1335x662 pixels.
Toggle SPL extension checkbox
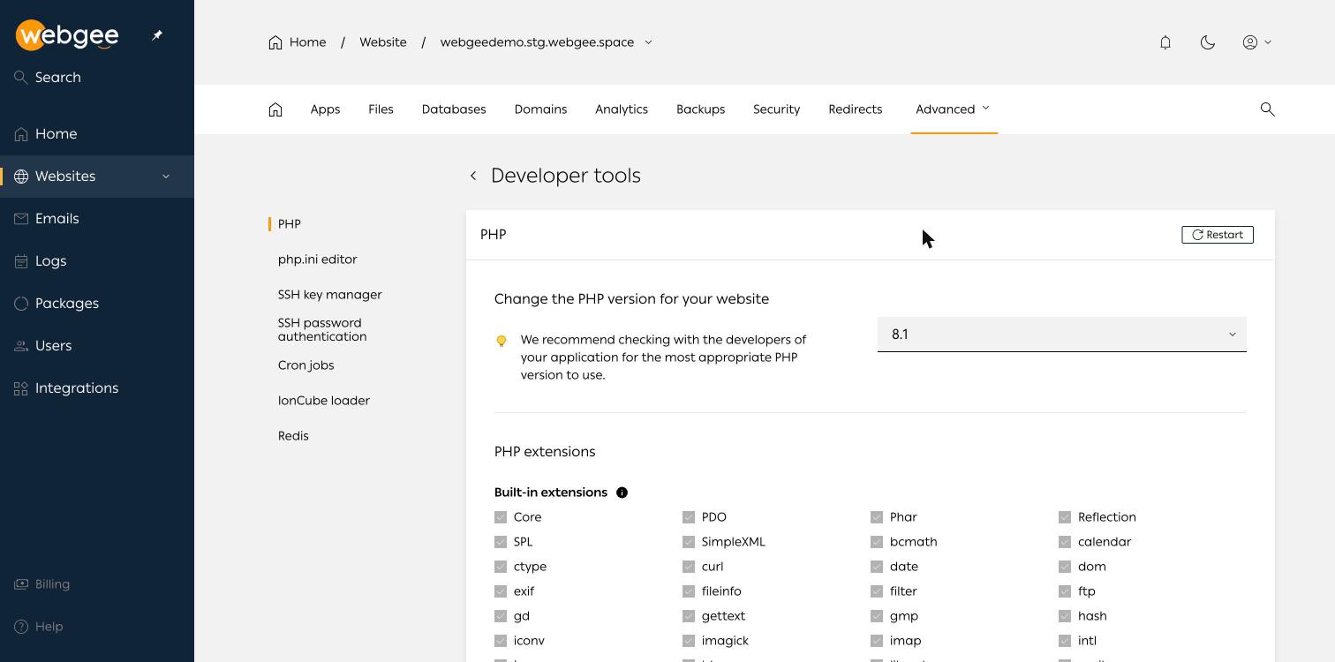point(501,542)
